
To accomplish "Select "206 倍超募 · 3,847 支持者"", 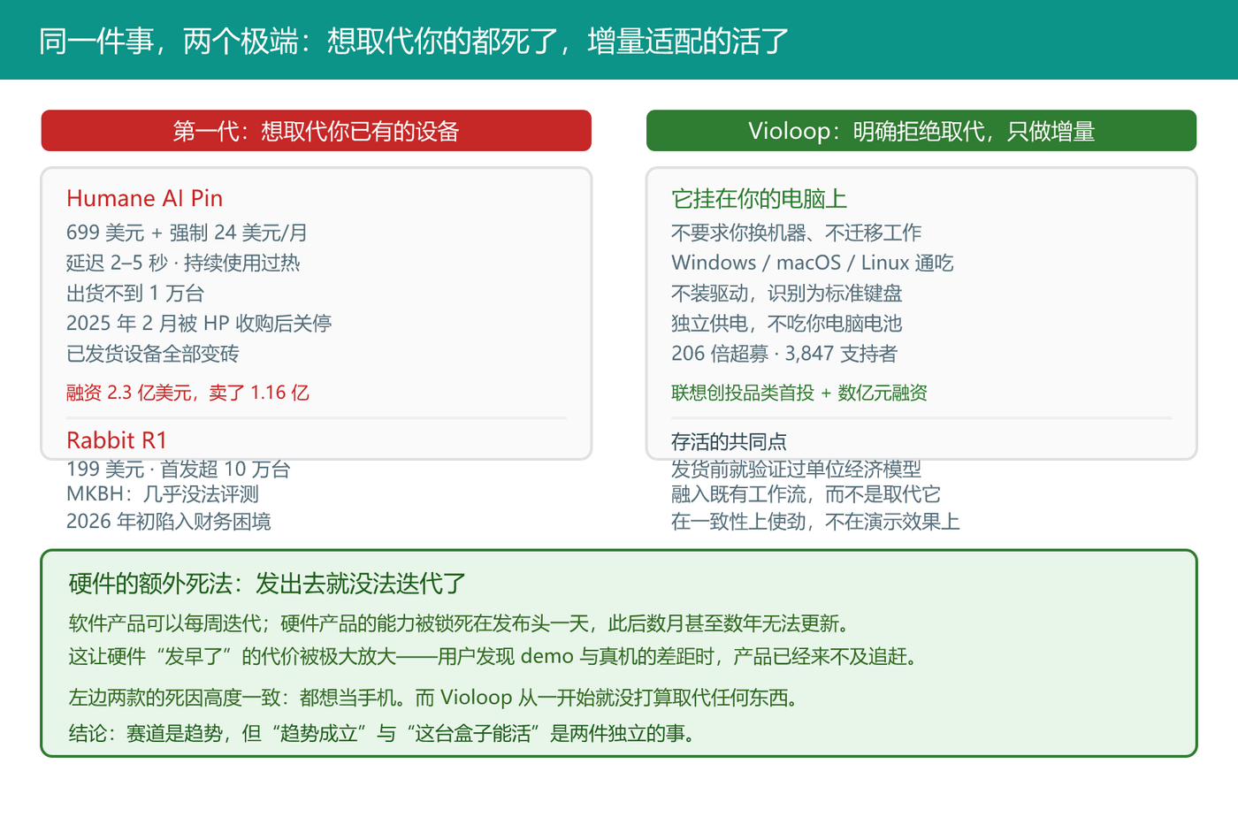I will tap(784, 354).
